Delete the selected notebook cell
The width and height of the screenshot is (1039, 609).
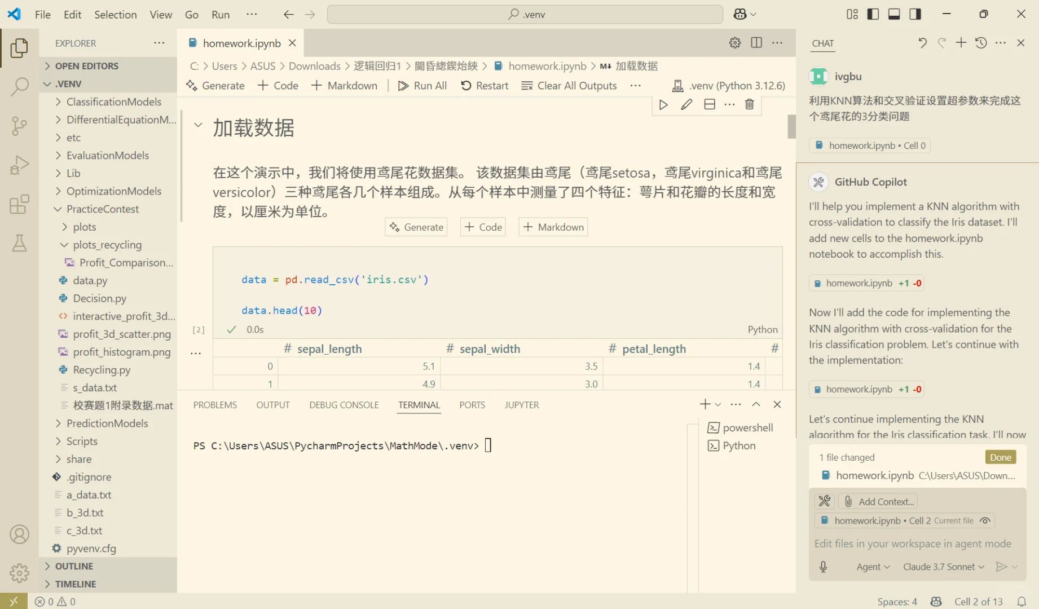click(x=750, y=104)
